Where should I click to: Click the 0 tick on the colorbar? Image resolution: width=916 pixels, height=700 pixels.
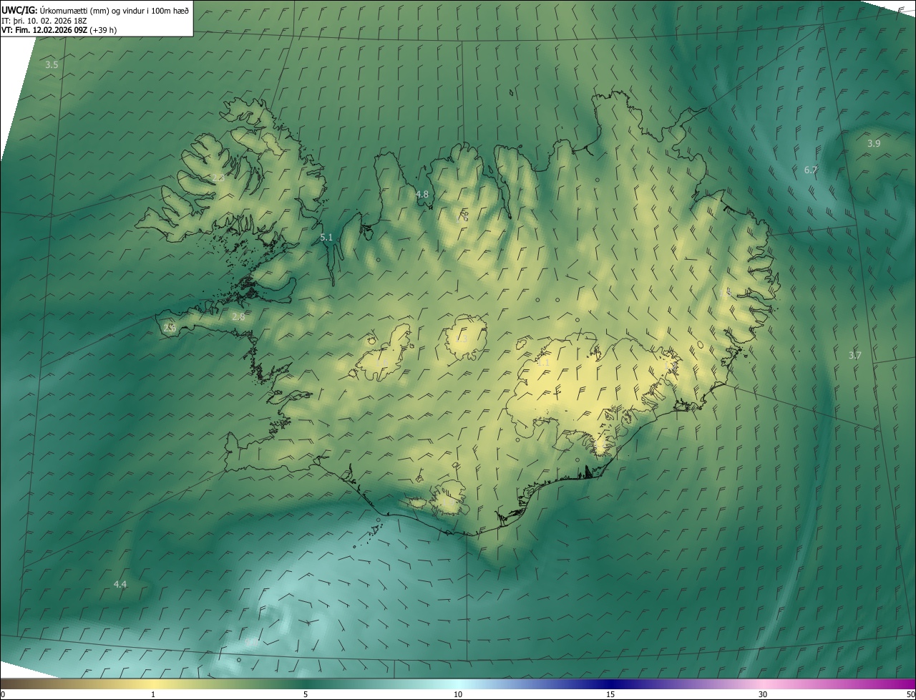click(x=3, y=694)
